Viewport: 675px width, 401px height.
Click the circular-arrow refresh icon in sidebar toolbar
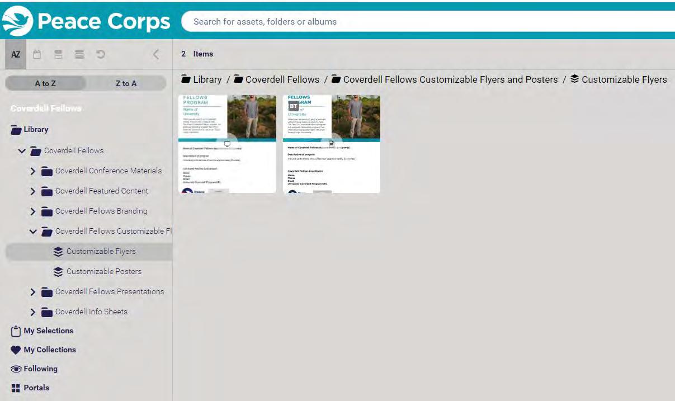point(101,54)
